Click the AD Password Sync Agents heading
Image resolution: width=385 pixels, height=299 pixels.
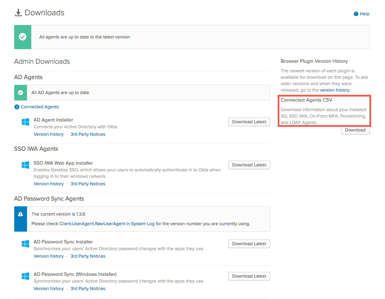pyautogui.click(x=49, y=199)
